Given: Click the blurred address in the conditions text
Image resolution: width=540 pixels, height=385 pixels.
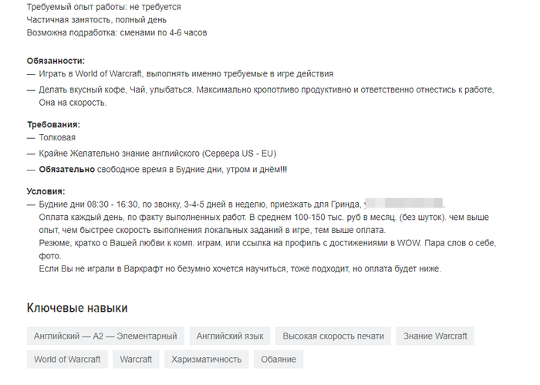Looking at the screenshot, I should click(403, 203).
